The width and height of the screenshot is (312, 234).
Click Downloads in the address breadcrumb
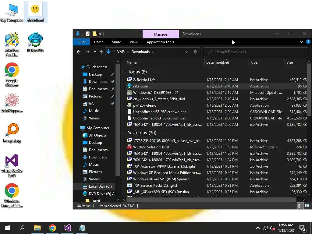pos(140,52)
